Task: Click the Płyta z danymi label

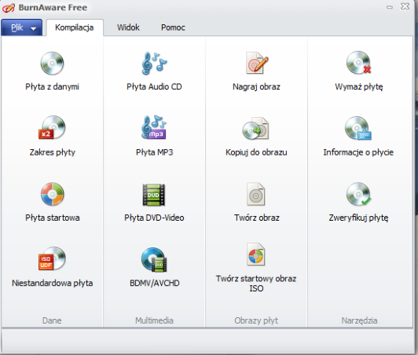Action: tap(52, 86)
